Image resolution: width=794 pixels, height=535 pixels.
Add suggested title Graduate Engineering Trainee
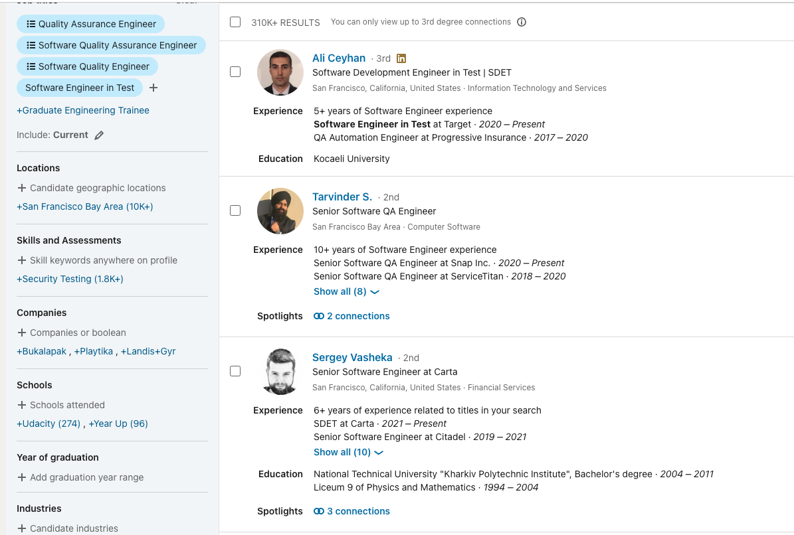tap(83, 110)
